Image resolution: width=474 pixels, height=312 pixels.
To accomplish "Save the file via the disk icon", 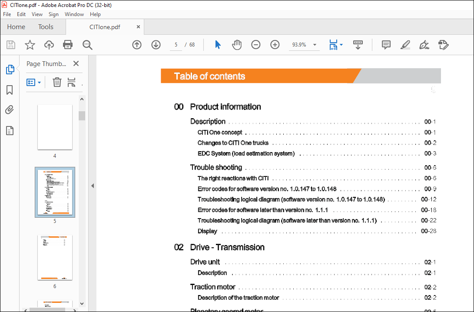I will pyautogui.click(x=10, y=44).
